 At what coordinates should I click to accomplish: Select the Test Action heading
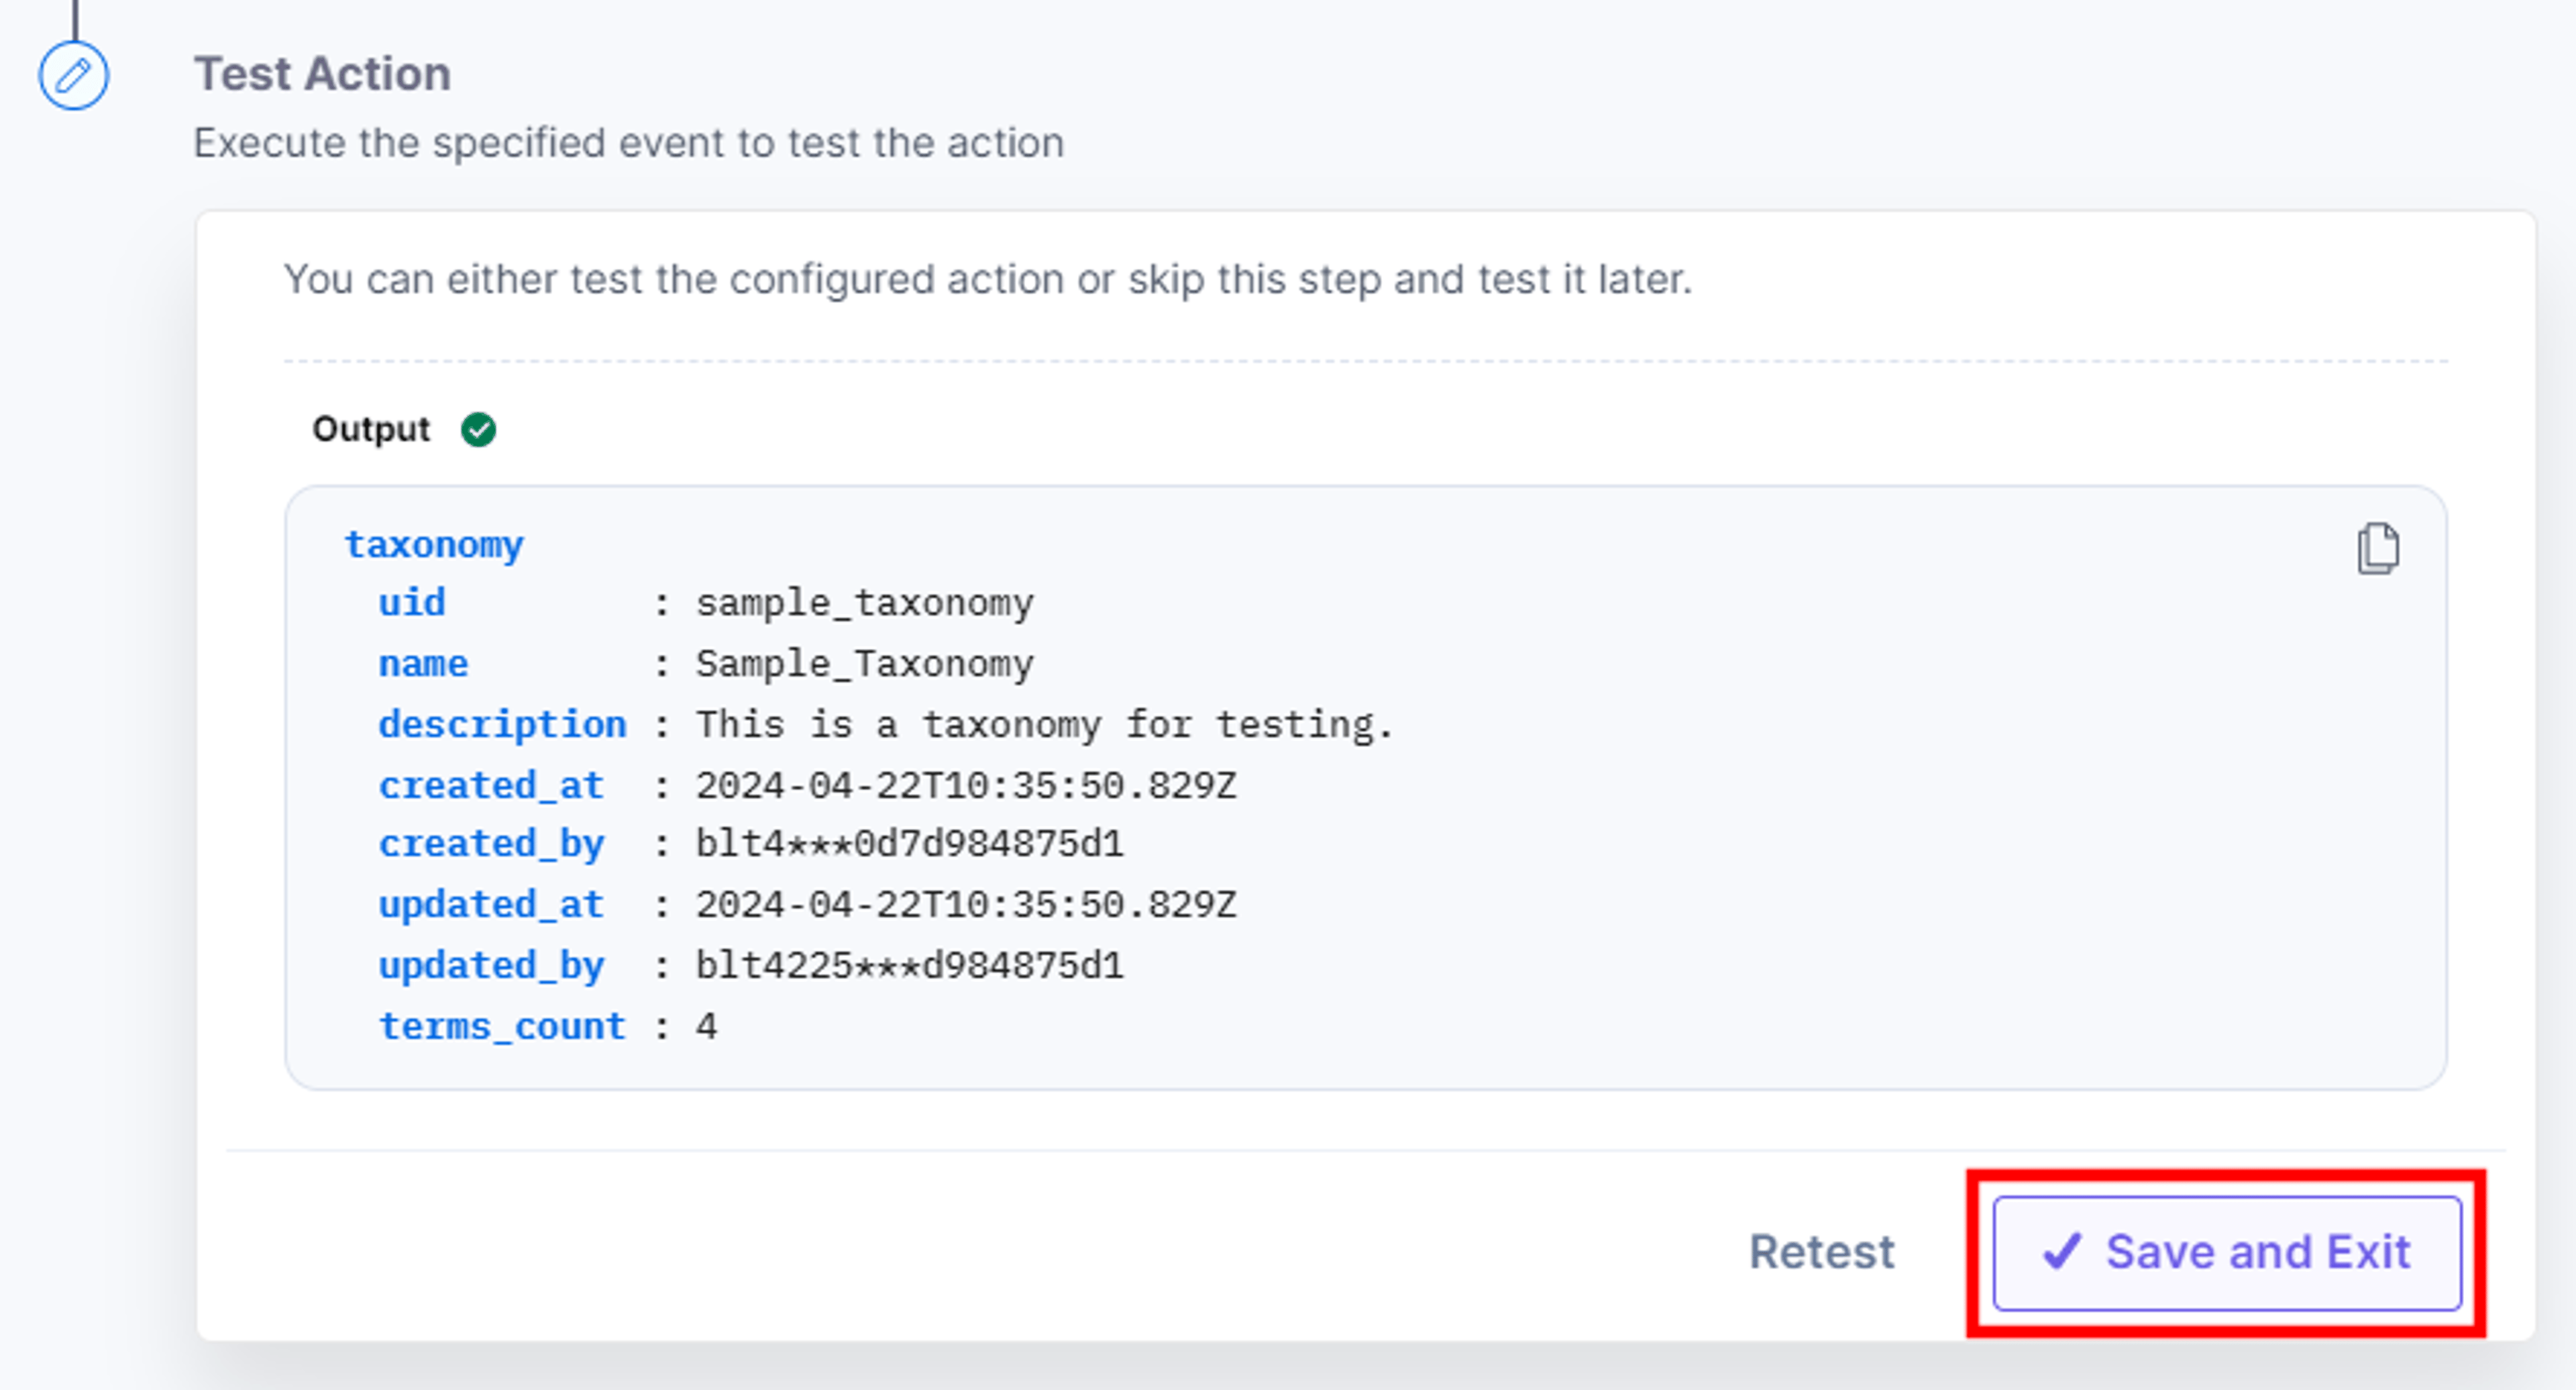(322, 74)
